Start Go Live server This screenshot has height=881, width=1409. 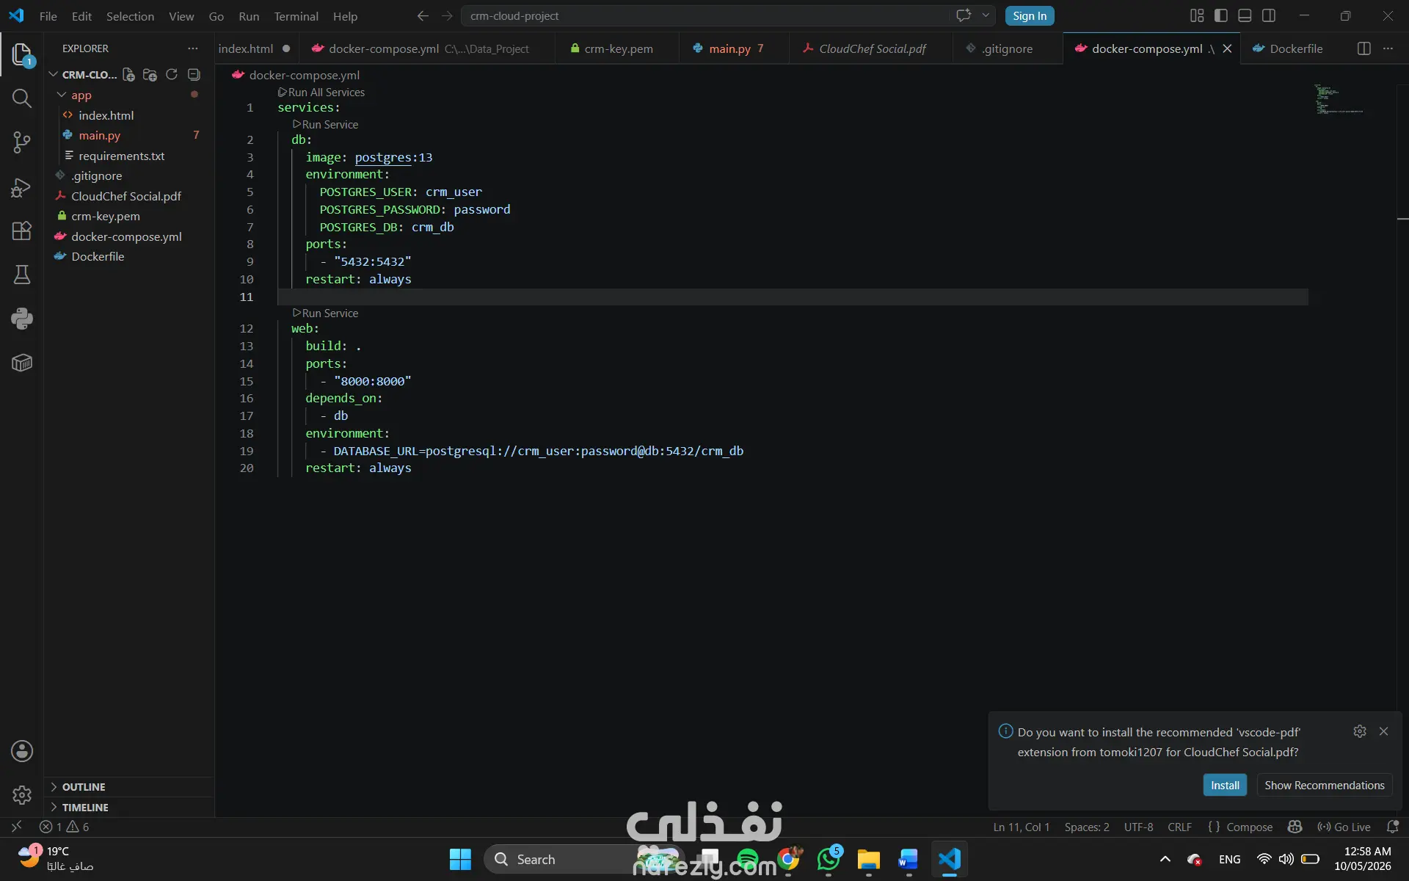[x=1344, y=827]
